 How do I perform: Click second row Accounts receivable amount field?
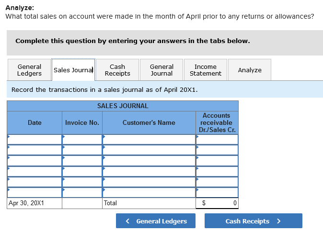point(217,150)
